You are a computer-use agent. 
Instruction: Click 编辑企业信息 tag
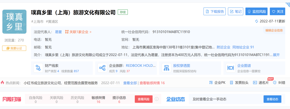274,30
